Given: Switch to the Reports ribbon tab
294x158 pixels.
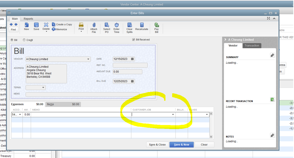Looking at the screenshot, I should tap(28, 19).
